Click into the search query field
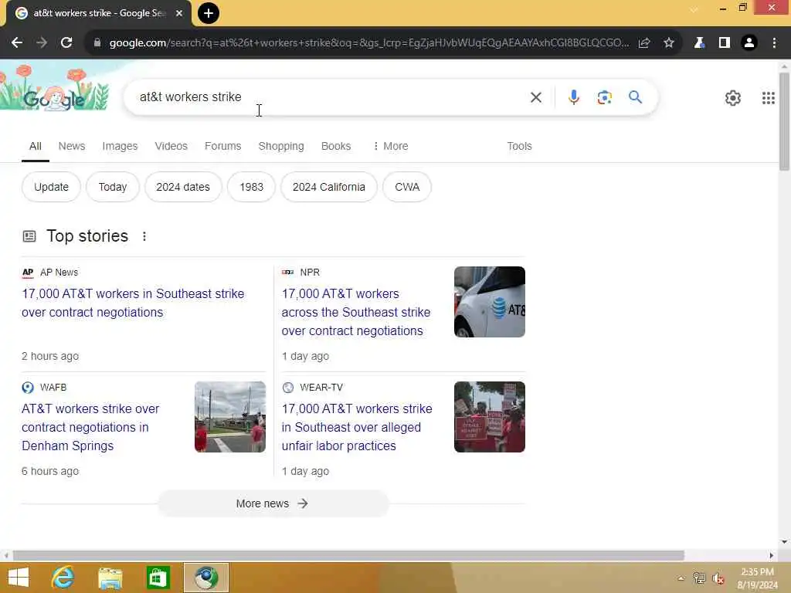 [328, 97]
